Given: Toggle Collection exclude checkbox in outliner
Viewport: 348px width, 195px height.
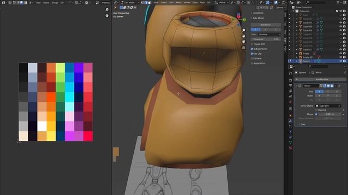Looking at the screenshot, I should pos(337,11).
